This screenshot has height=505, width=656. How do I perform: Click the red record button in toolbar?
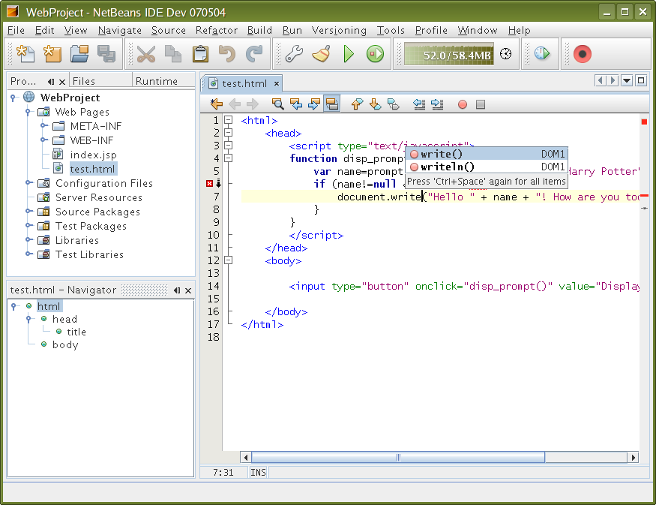(583, 54)
